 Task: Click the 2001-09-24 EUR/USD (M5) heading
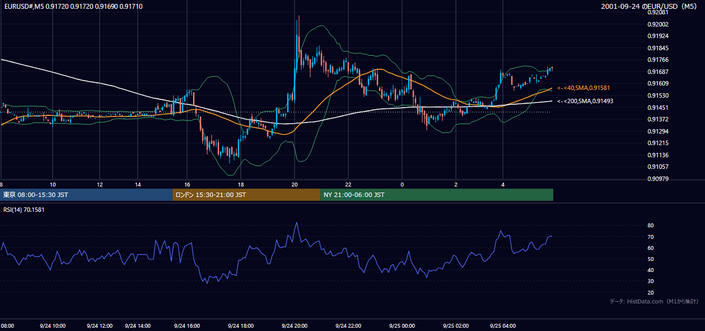pos(650,7)
